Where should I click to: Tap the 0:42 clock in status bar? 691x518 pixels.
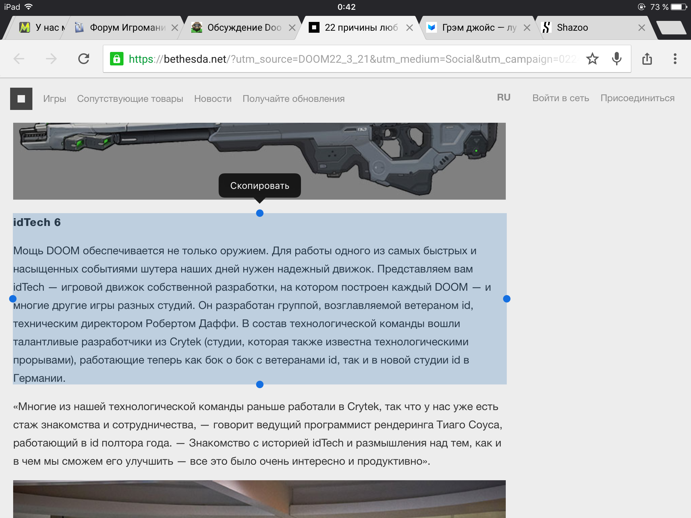pyautogui.click(x=347, y=7)
